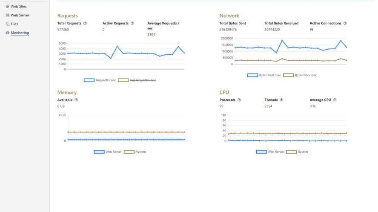Click help icon next to Threads
This screenshot has height=212, width=378.
click(x=281, y=100)
